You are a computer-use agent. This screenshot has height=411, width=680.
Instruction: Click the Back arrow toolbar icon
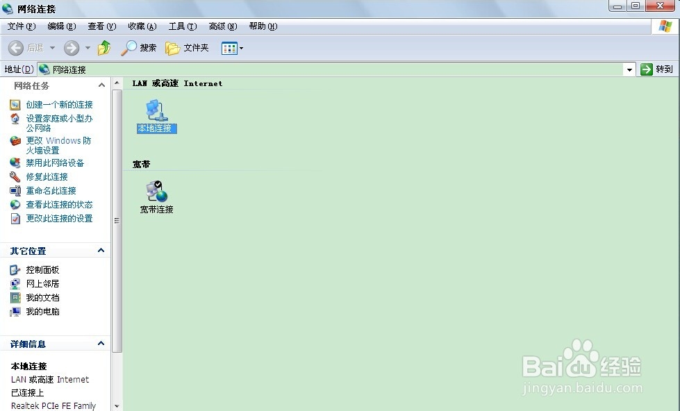click(16, 48)
